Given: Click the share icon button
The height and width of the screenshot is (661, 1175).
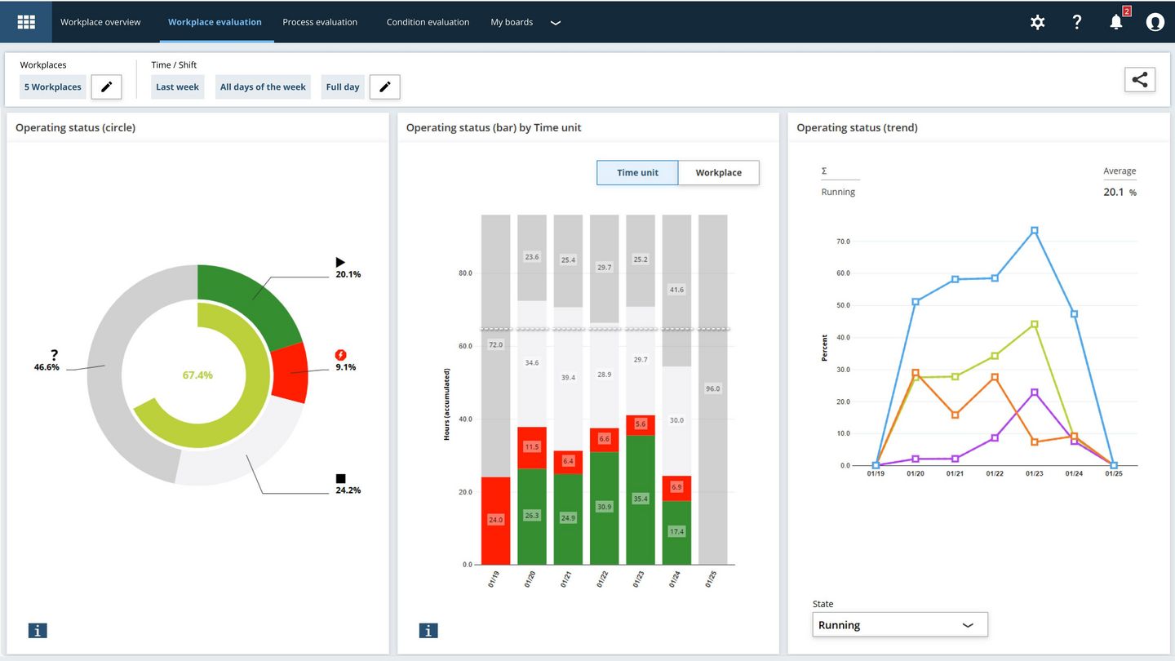Looking at the screenshot, I should 1139,79.
